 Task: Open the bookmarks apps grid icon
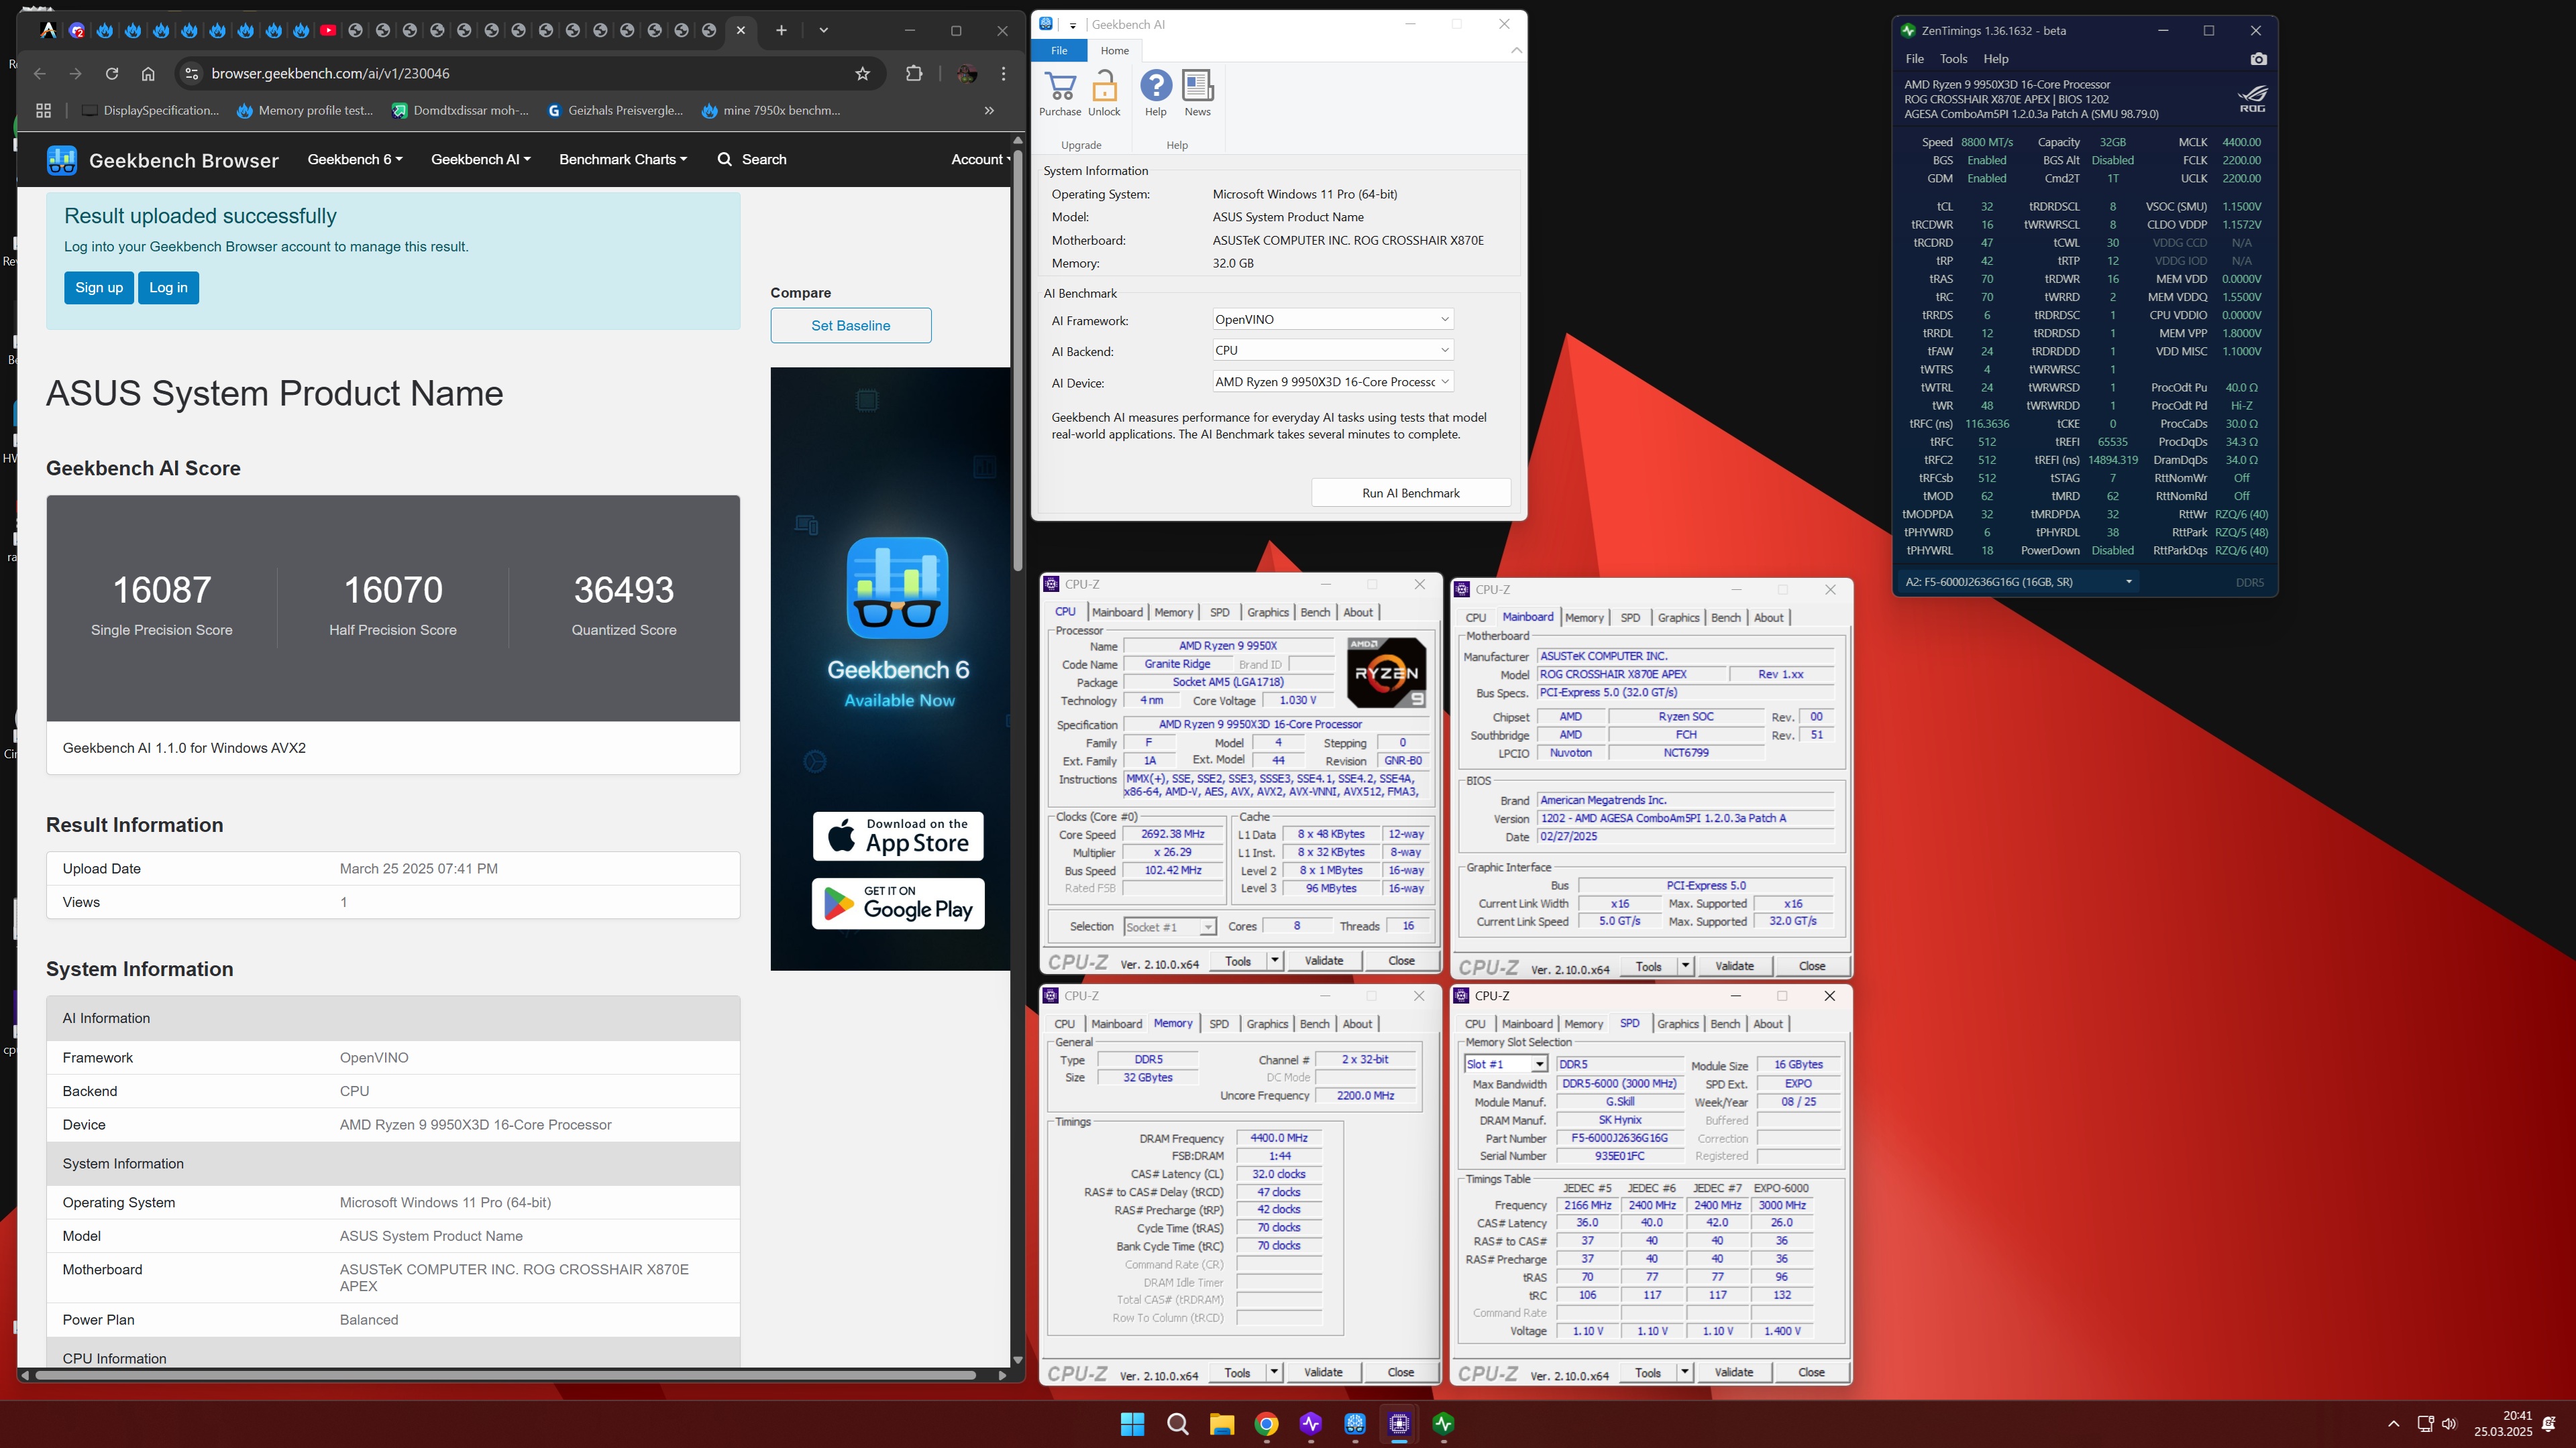click(43, 111)
